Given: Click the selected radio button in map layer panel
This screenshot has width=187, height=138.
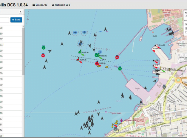Looking at the screenshot, I should pyautogui.click(x=185, y=13).
